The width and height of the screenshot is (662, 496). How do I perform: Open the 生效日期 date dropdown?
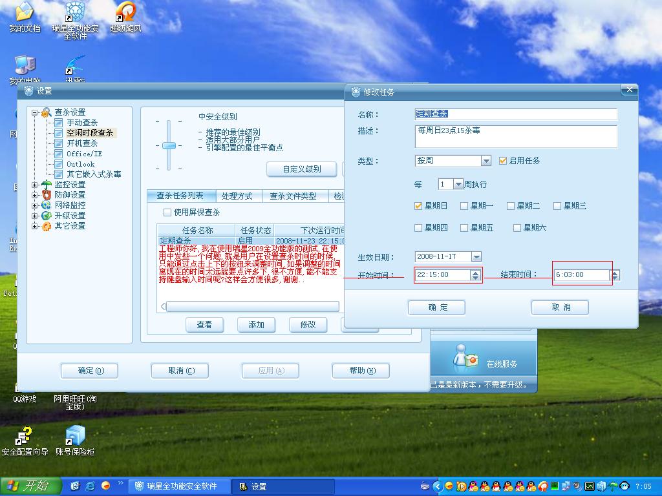(x=476, y=257)
